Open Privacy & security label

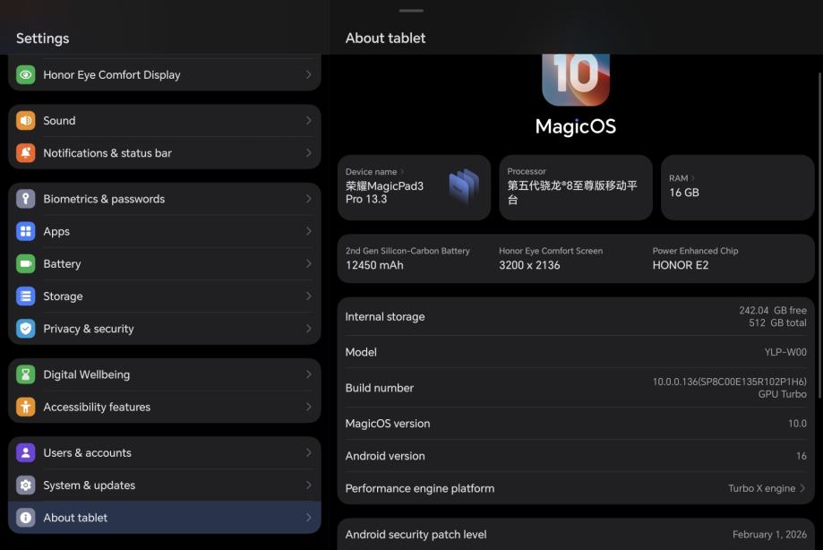click(88, 329)
